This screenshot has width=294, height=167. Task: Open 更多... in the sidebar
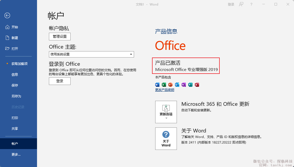pyautogui.click(x=19, y=155)
